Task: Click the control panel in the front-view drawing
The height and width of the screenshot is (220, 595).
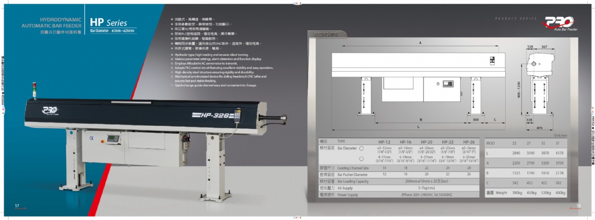Action: [x=448, y=83]
